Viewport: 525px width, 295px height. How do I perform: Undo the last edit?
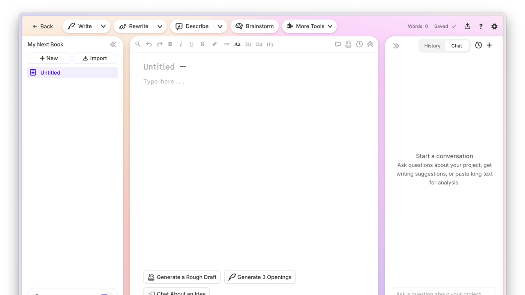click(x=149, y=44)
